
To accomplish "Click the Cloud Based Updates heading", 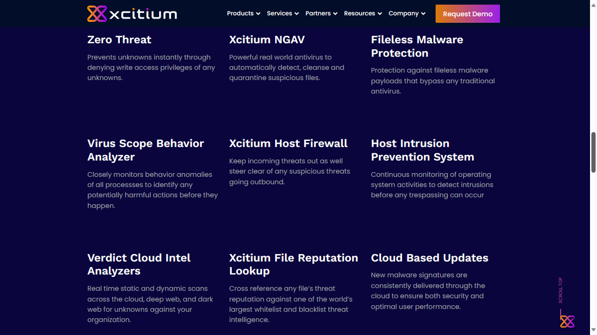I will pos(429,258).
